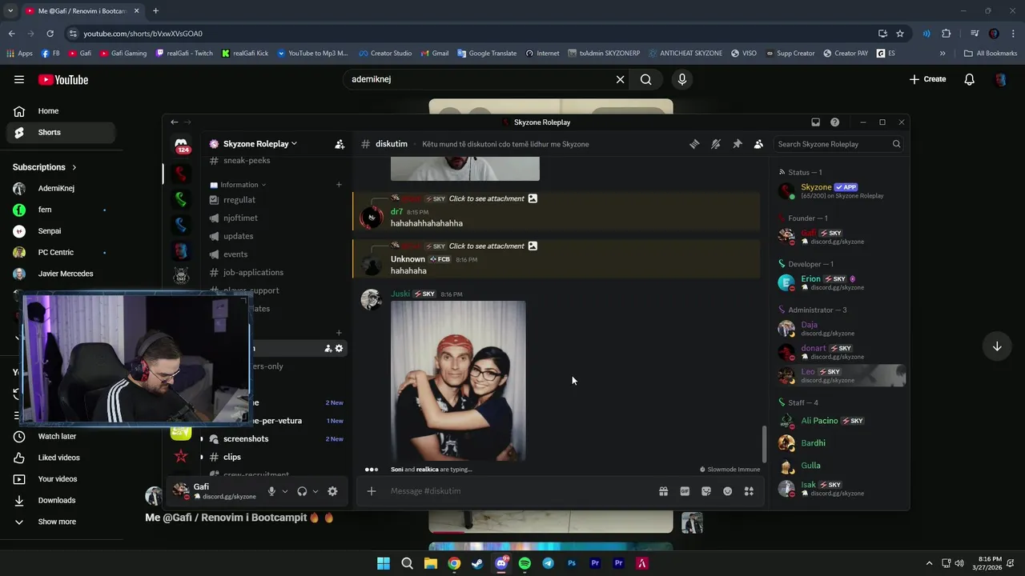Open YouTube notifications bell

pyautogui.click(x=969, y=79)
